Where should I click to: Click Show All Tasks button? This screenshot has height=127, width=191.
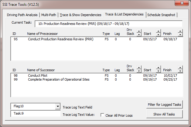coord(165,114)
